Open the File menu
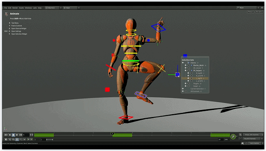 [5, 8]
